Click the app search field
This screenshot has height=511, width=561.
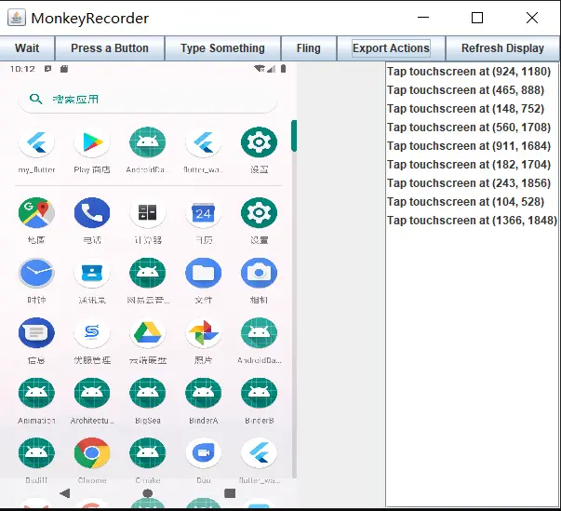tap(148, 99)
